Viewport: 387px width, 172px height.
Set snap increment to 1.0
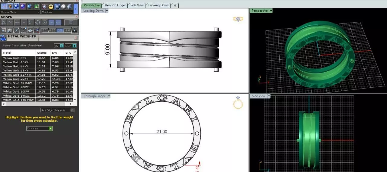pos(67,30)
